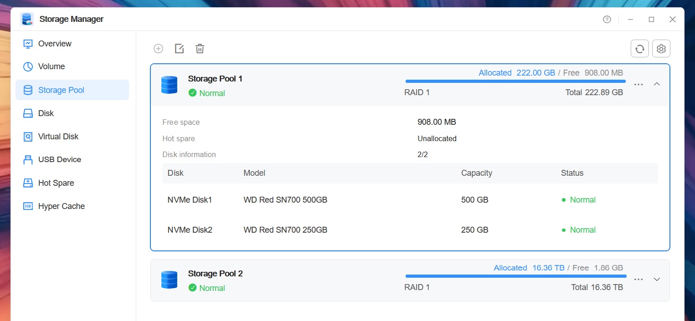Open the Hot Spare sidebar item

72,183
